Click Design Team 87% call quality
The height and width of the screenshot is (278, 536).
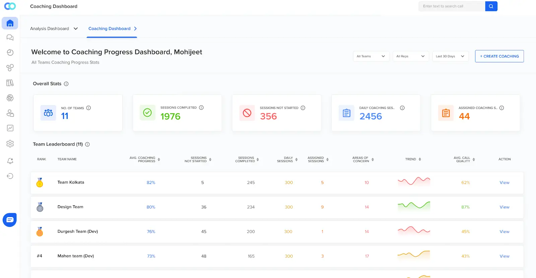(465, 207)
